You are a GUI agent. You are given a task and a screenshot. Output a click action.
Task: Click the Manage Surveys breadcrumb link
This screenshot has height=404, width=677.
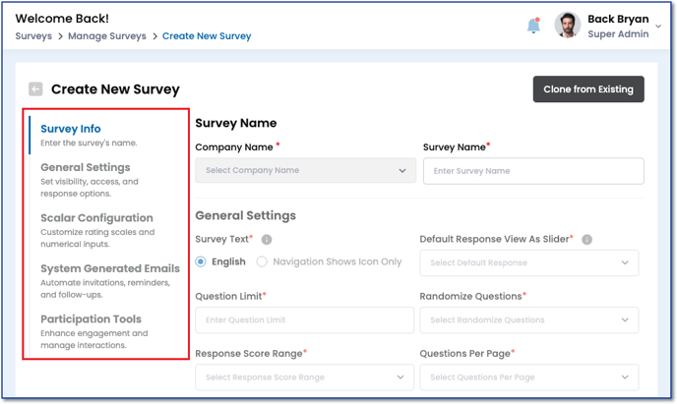coord(107,36)
